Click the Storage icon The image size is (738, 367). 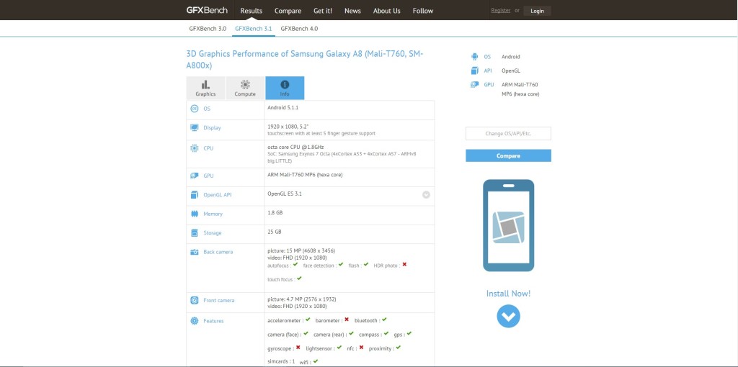click(x=195, y=233)
